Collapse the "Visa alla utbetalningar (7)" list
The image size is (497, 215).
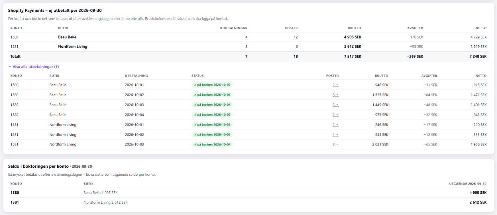[x=34, y=67]
